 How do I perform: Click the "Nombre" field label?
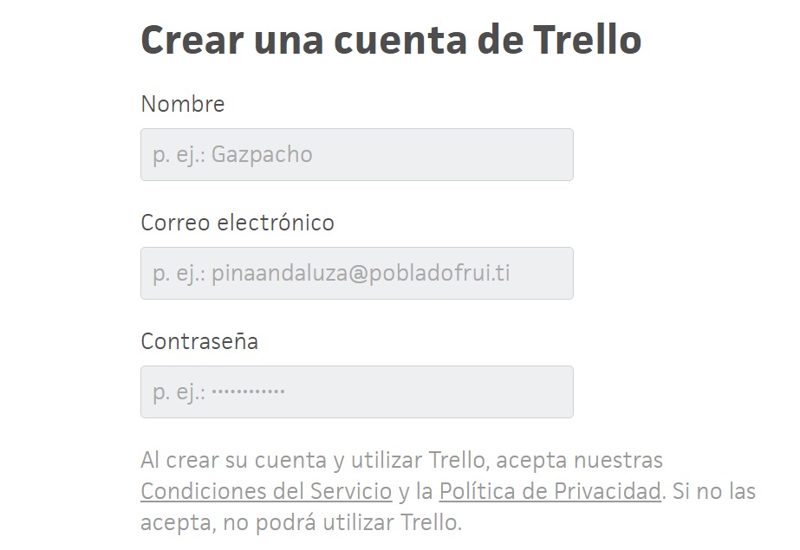coord(183,104)
